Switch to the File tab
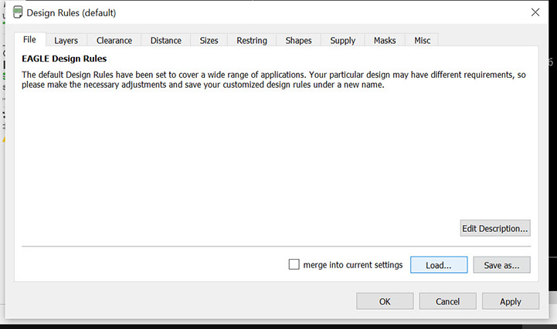The width and height of the screenshot is (557, 329). click(29, 39)
